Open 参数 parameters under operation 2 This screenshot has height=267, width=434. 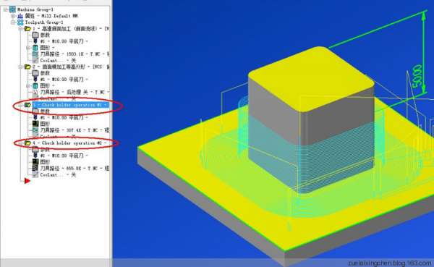point(45,73)
